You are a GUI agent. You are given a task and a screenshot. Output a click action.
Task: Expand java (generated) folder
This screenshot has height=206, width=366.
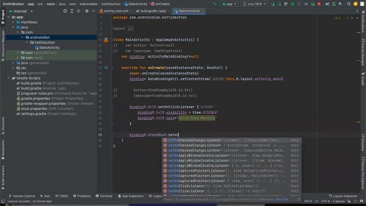click(x=13, y=63)
